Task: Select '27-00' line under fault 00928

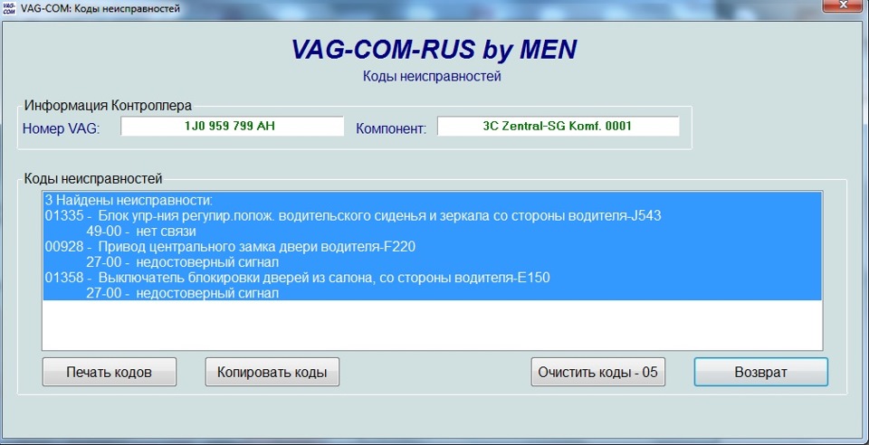Action: click(433, 261)
